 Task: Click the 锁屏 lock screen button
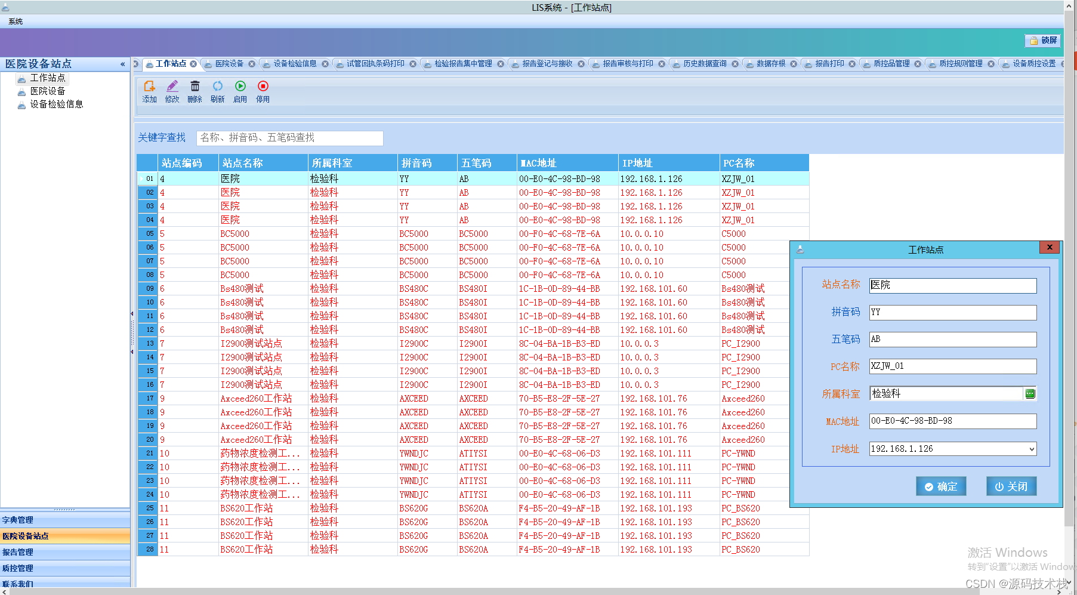pyautogui.click(x=1043, y=41)
